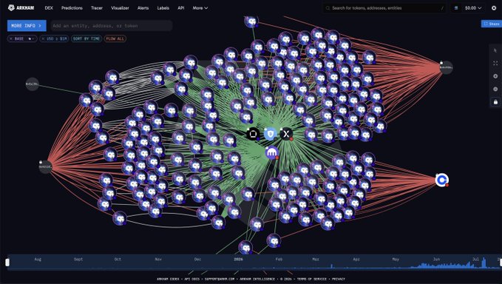Click the left handle of the timeline range
Viewport: 502px width, 284px height.
7,263
